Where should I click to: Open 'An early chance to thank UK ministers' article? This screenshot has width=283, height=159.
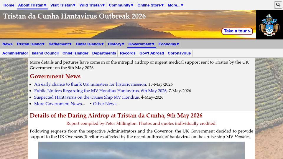tap(90, 85)
